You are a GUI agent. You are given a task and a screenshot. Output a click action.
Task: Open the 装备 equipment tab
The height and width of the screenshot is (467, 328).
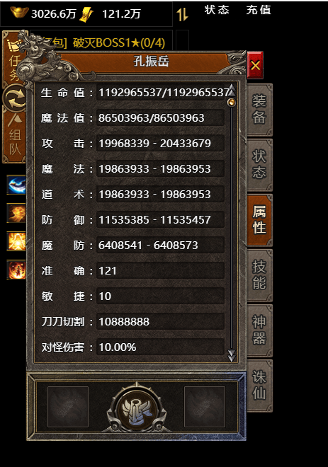tap(259, 110)
